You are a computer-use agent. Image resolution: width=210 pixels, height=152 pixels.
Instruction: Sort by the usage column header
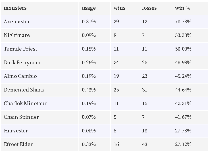coord(89,8)
